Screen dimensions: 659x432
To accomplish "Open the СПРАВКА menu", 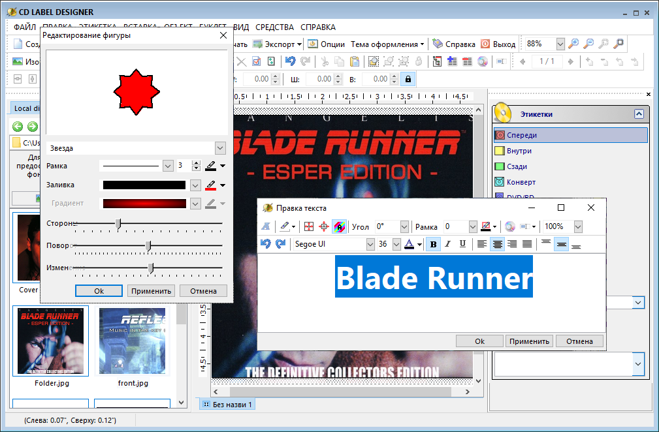I will [318, 27].
